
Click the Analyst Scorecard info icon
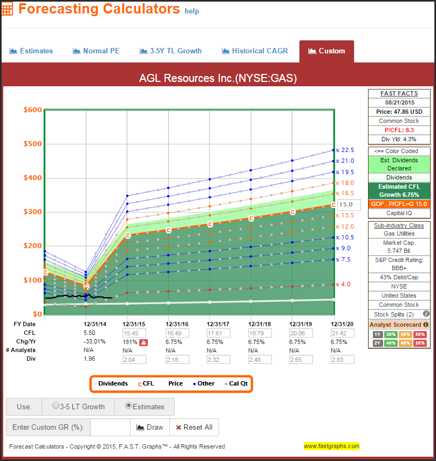tap(426, 325)
